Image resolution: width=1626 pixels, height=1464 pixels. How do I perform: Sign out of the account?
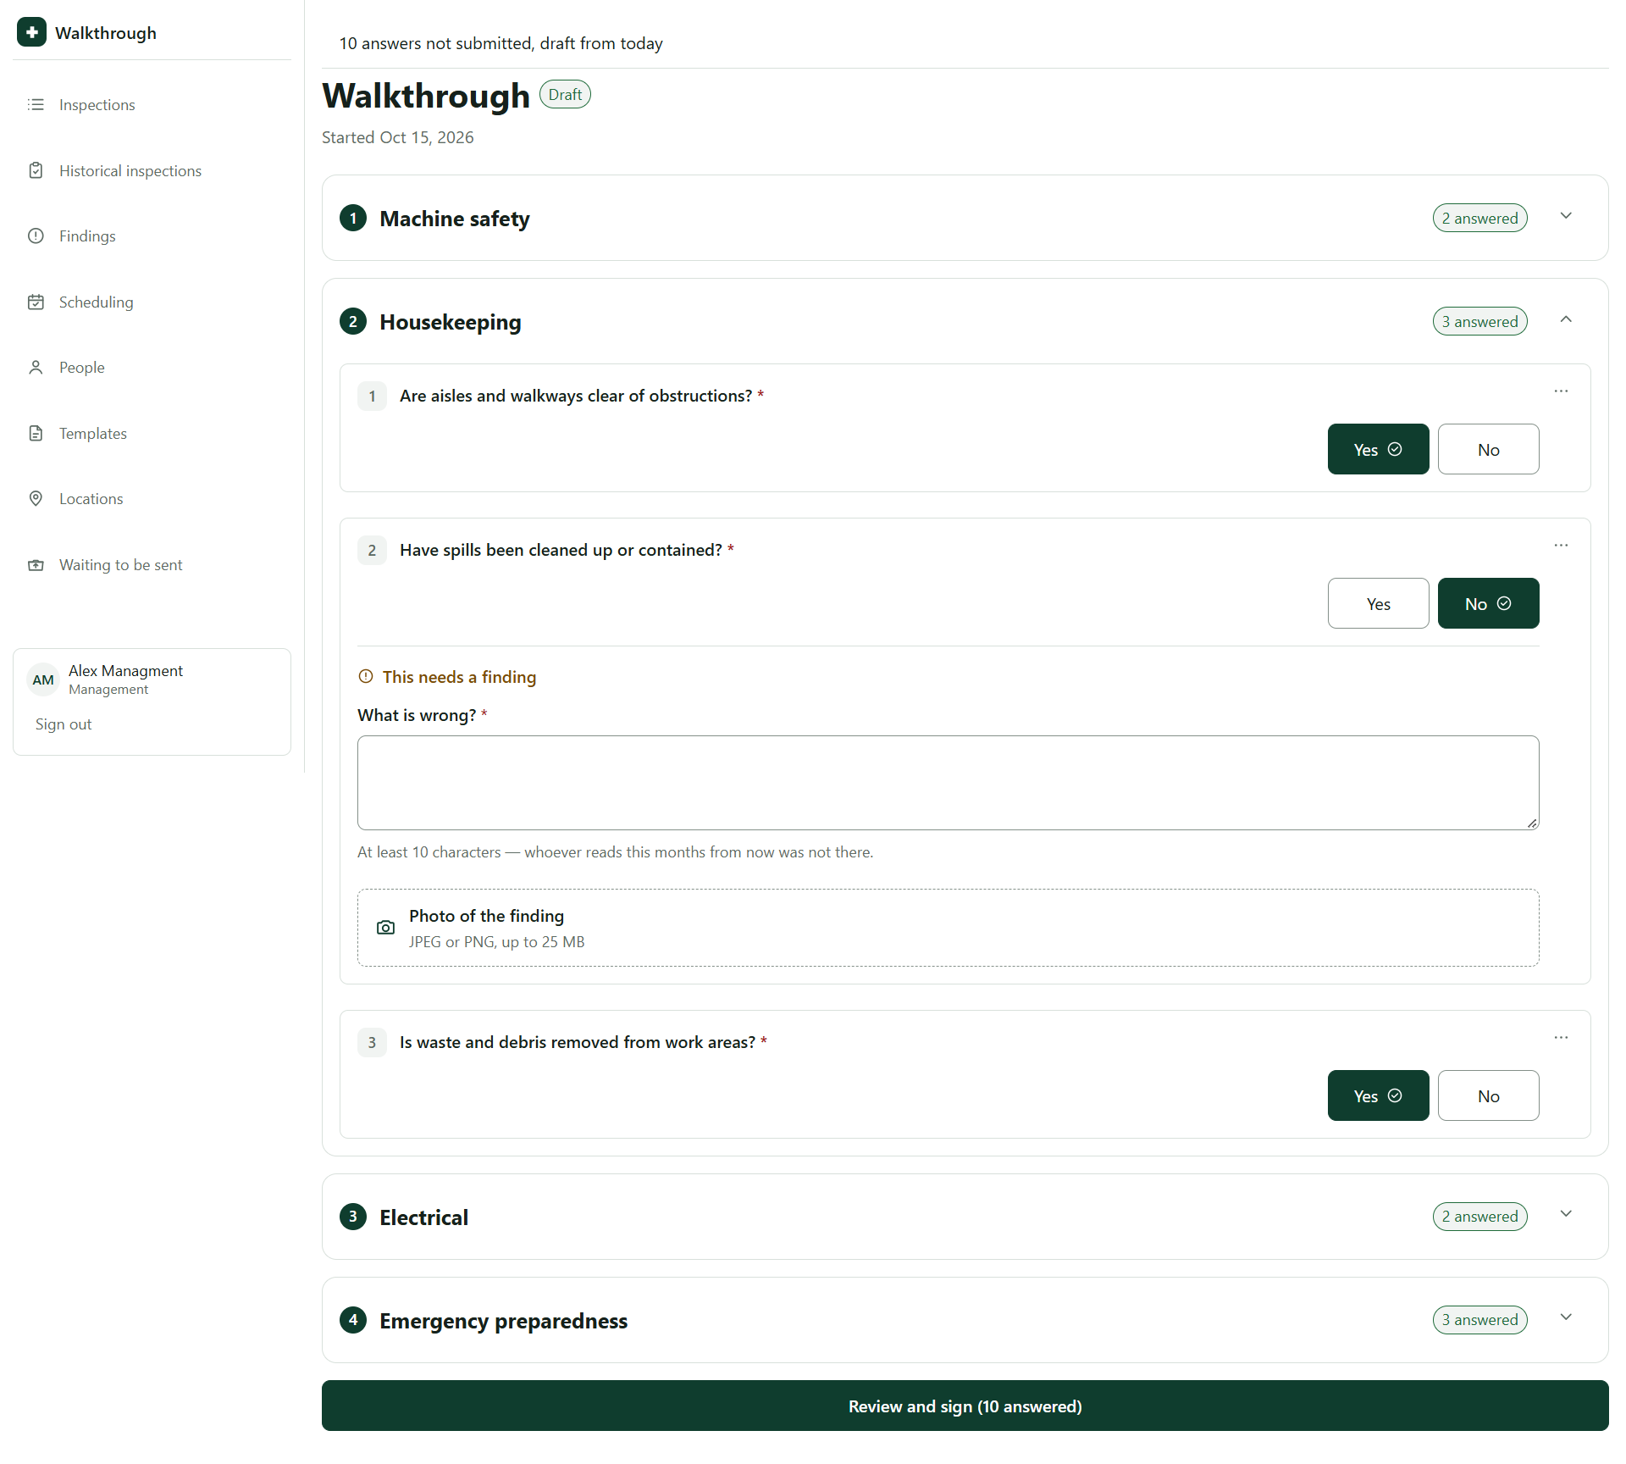[x=64, y=724]
